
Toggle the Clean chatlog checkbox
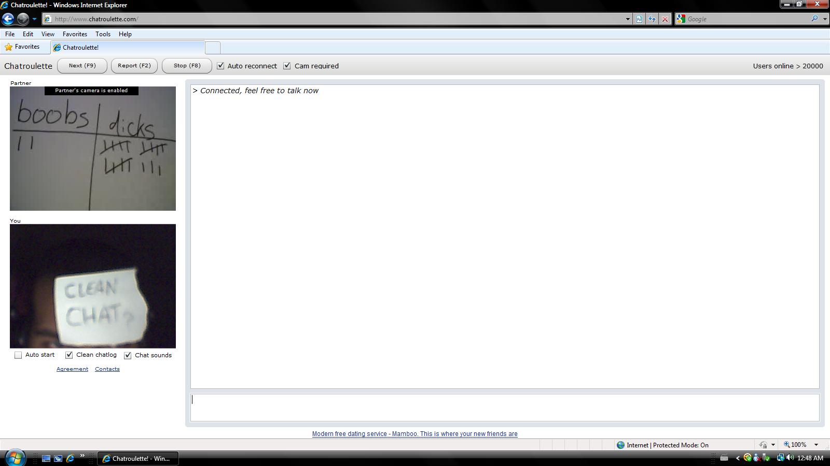click(69, 355)
